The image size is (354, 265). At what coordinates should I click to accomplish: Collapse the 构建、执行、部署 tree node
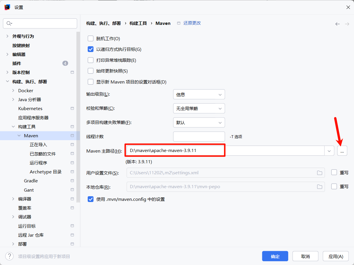[x=7, y=82]
